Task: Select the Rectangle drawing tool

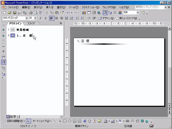Action: point(65,121)
